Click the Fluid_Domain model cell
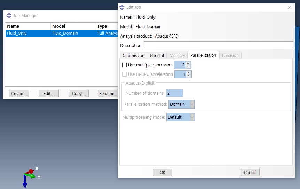This screenshot has width=300, height=189. point(65,33)
